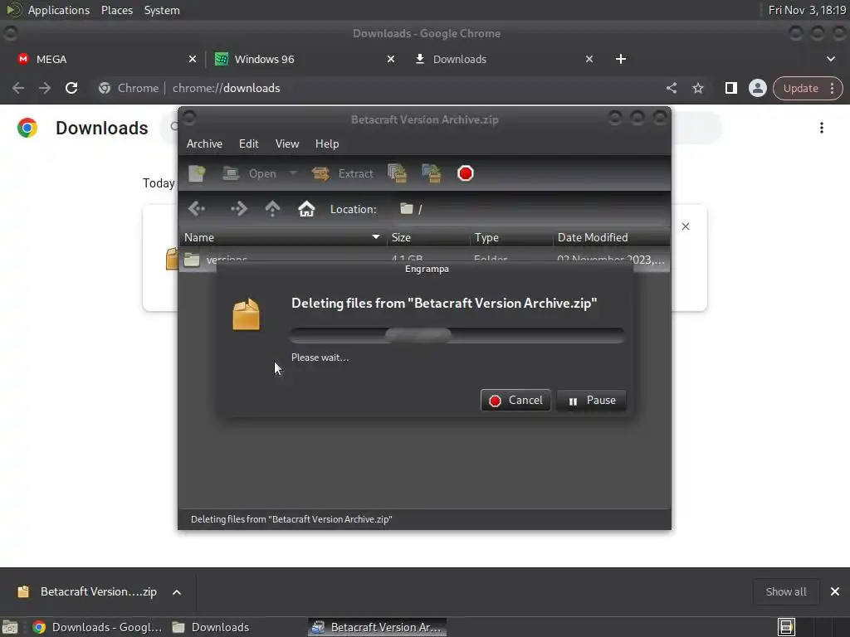Click the add folder to archive icon
The width and height of the screenshot is (850, 637).
pyautogui.click(x=432, y=173)
